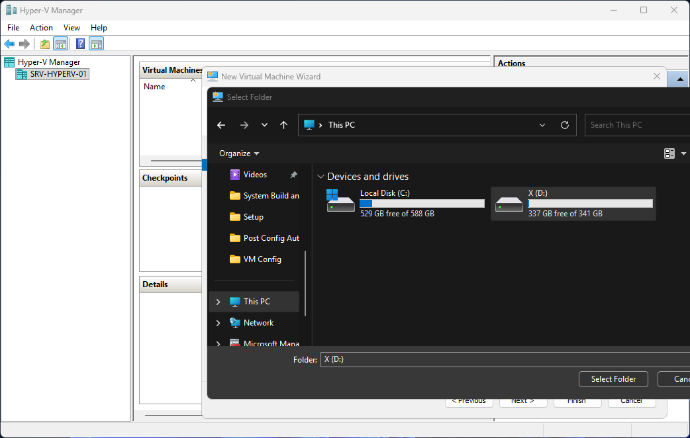The width and height of the screenshot is (690, 438).
Task: Open the Organize dropdown
Action: [239, 153]
